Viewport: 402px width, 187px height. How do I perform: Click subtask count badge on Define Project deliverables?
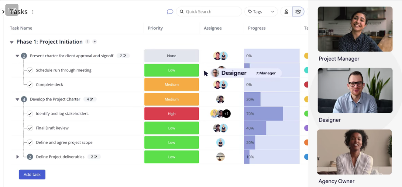pos(94,157)
